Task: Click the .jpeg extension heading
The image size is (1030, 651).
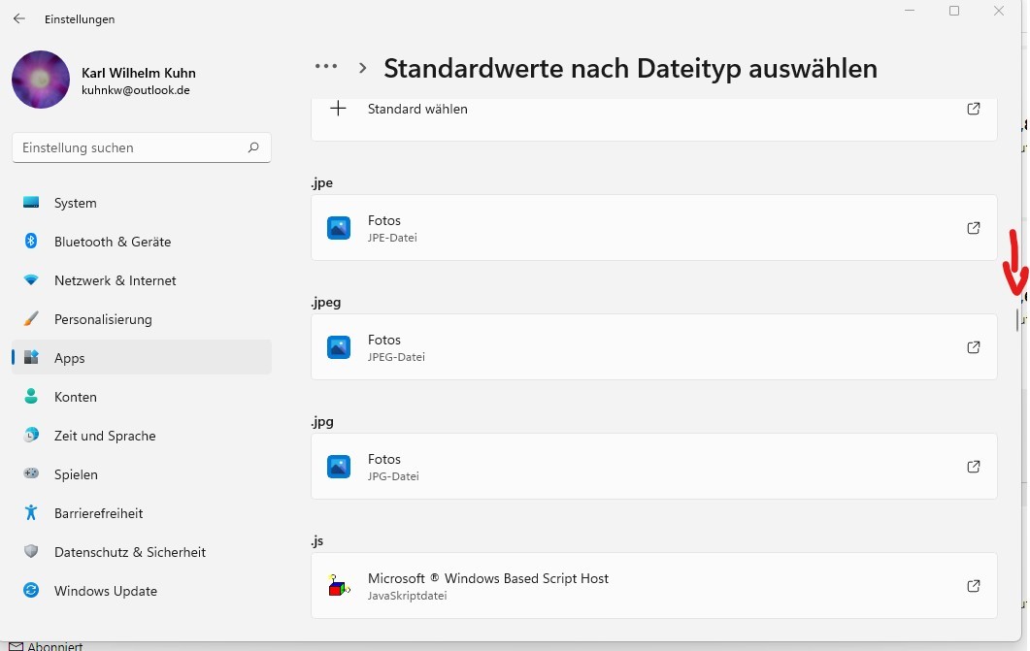Action: (x=326, y=303)
